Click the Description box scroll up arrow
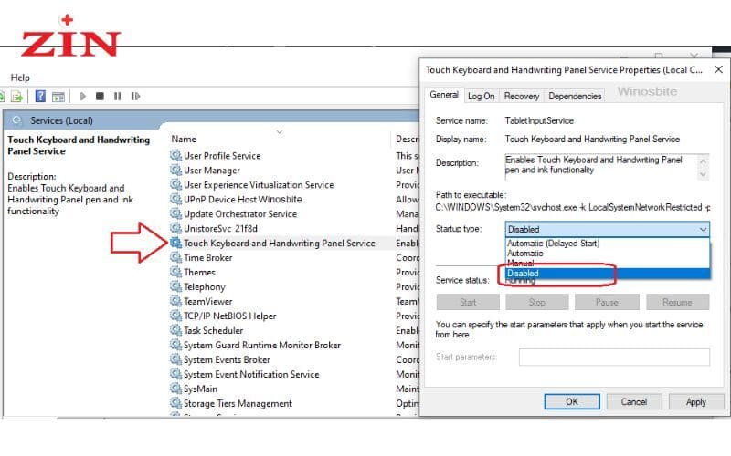The height and width of the screenshot is (456, 731). coord(703,161)
